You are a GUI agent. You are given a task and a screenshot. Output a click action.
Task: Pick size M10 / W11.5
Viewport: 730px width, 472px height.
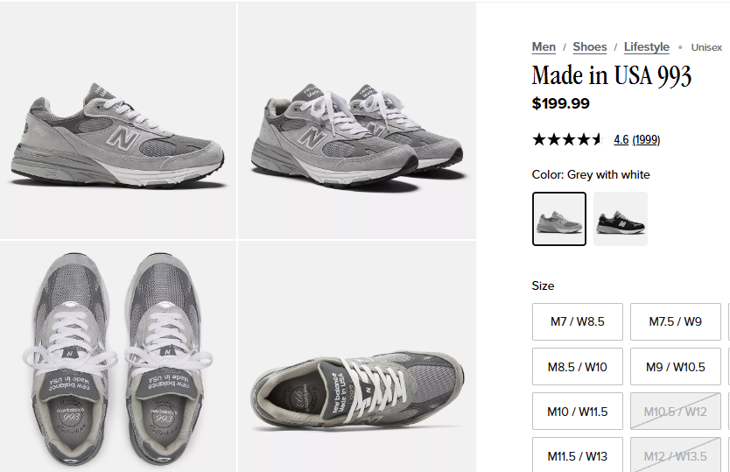tap(578, 412)
